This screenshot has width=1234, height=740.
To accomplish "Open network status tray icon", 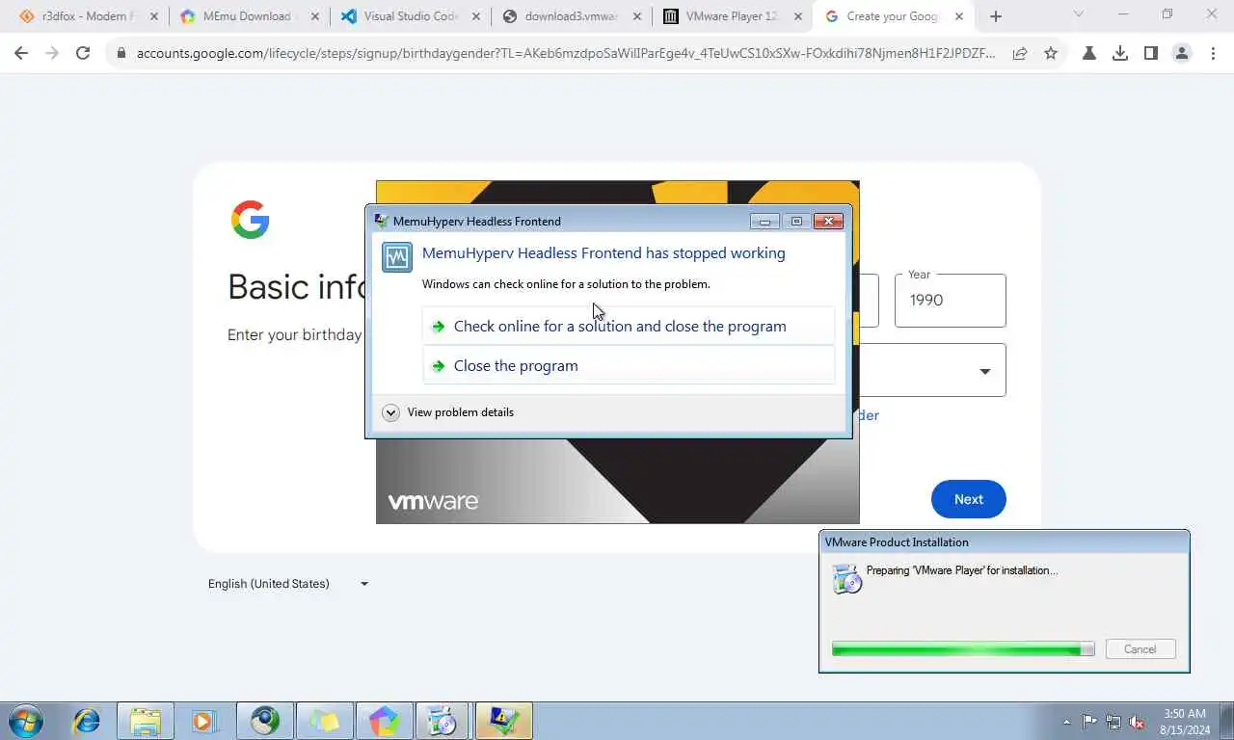I will (x=1113, y=722).
